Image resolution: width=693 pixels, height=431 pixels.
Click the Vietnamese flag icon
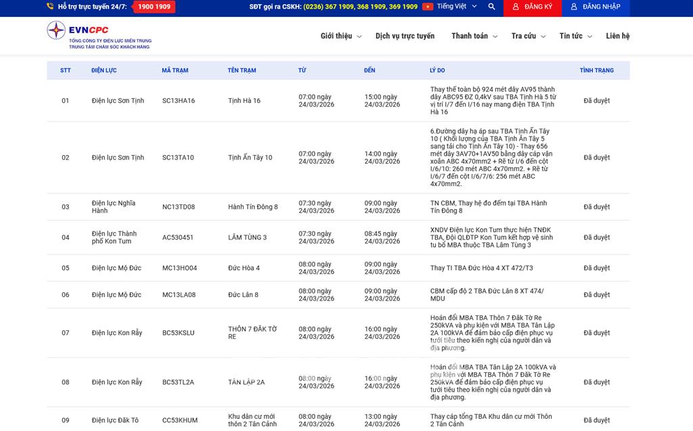[428, 7]
